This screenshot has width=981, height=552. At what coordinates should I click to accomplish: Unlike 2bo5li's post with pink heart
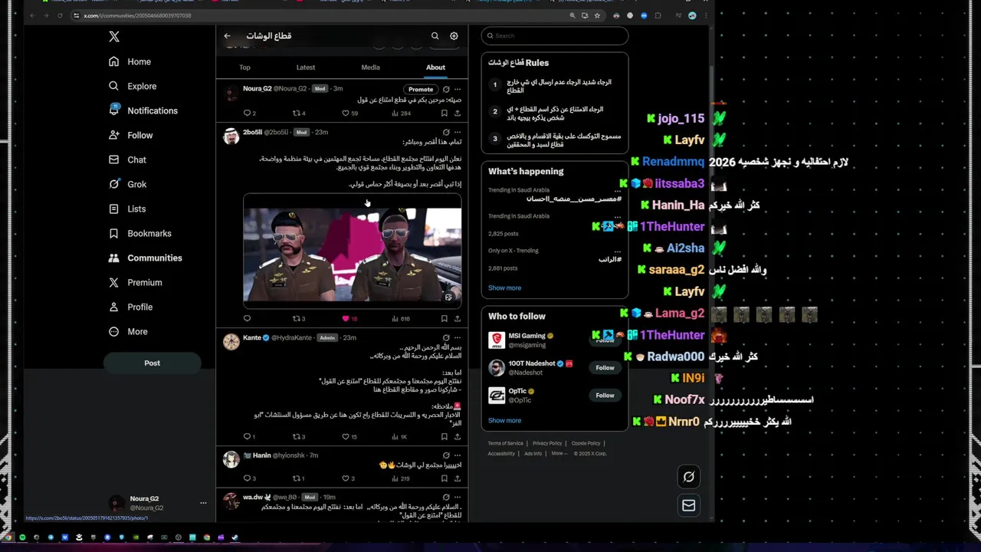(346, 318)
